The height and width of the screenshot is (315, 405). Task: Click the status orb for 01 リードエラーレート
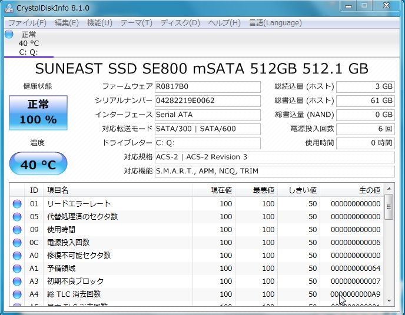[x=17, y=204]
